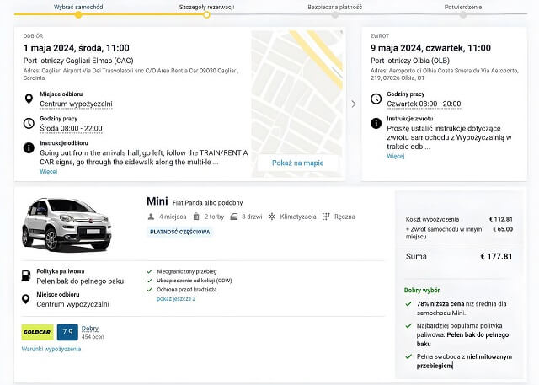Click the Goldcar supplier logo

(x=38, y=332)
